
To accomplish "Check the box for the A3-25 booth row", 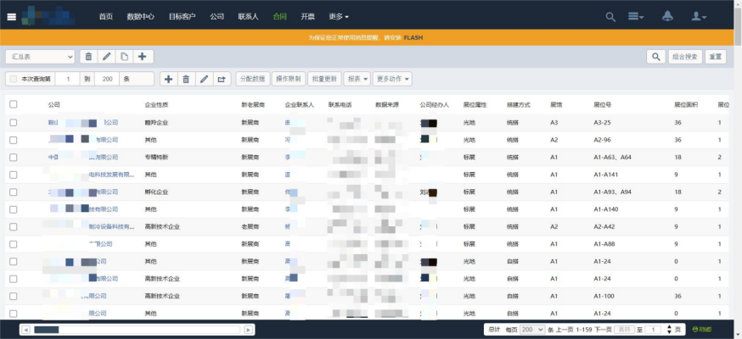I will coord(13,123).
